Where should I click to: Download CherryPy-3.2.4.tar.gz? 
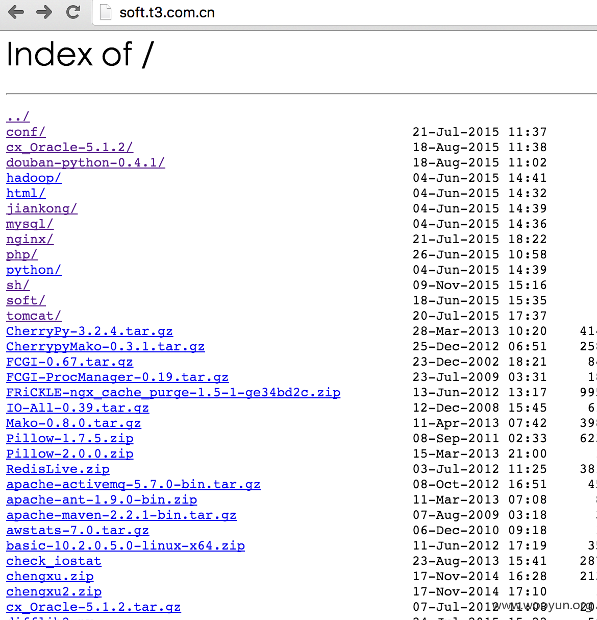[x=89, y=331]
